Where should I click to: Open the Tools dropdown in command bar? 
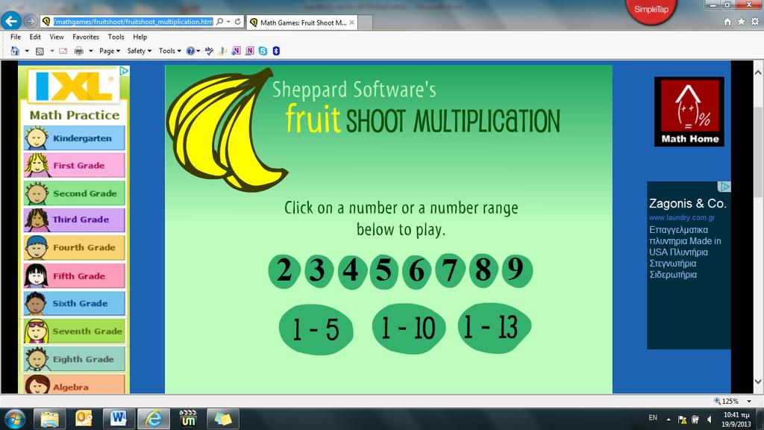169,51
